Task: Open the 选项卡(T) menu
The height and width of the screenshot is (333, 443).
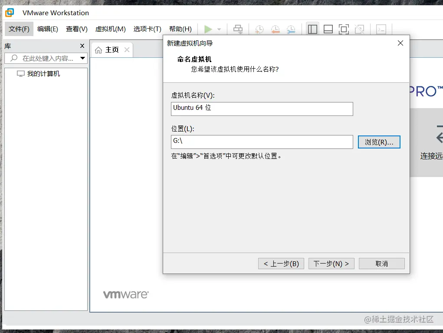Action: pos(147,29)
